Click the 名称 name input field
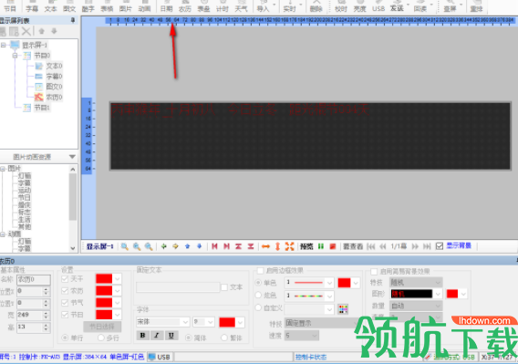Image resolution: width=518 pixels, height=364 pixels. pos(34,280)
